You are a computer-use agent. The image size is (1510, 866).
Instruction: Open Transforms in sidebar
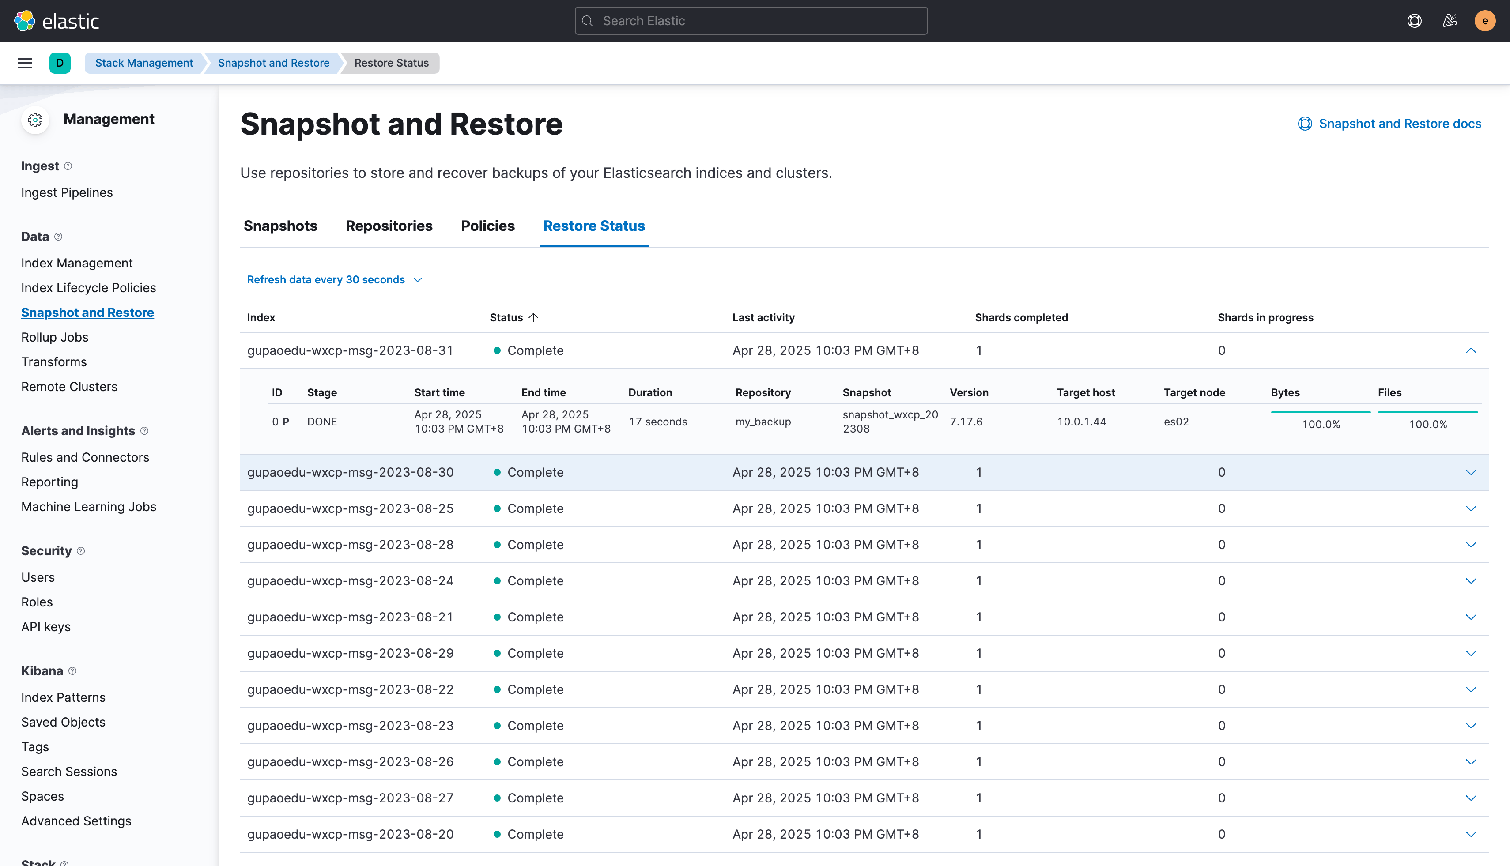tap(54, 362)
